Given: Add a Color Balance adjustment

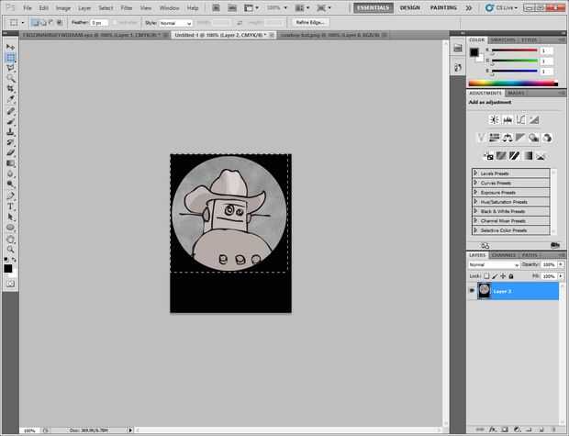Looking at the screenshot, I should click(x=508, y=138).
